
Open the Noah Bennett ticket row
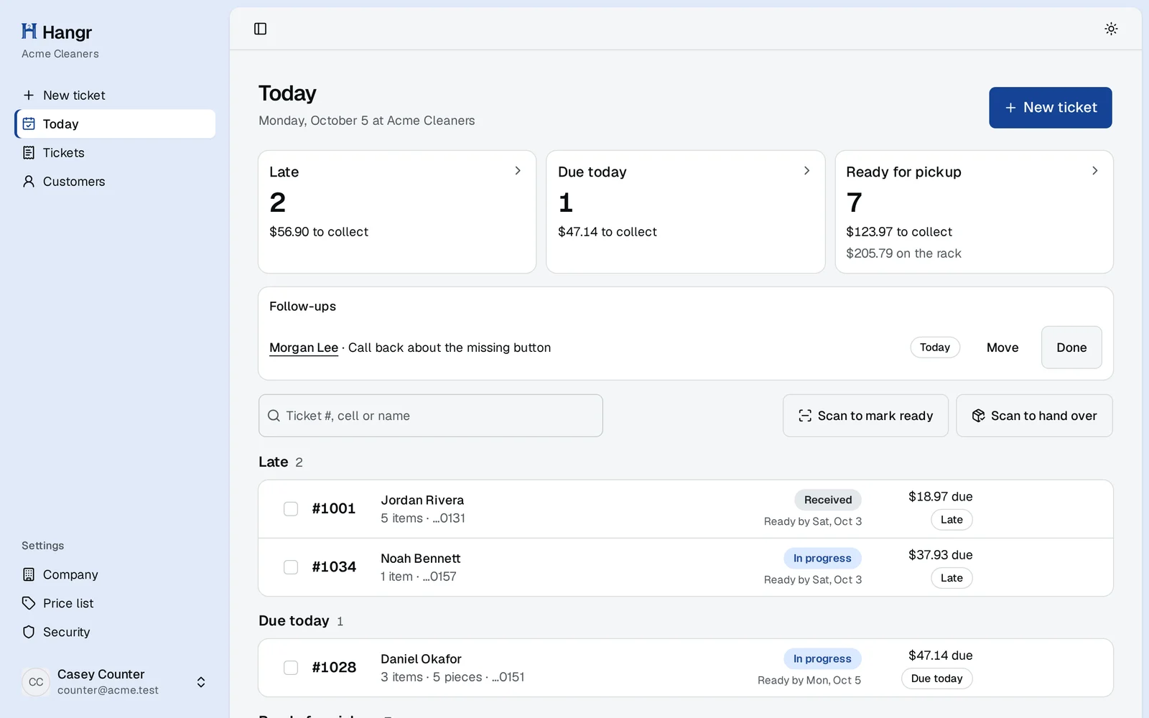coord(686,567)
